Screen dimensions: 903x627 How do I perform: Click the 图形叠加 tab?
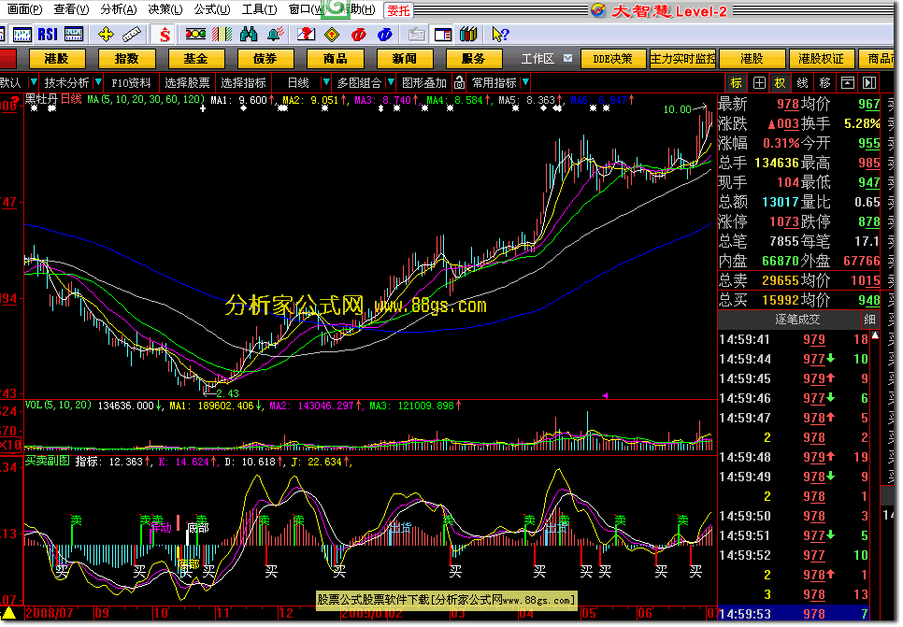424,83
